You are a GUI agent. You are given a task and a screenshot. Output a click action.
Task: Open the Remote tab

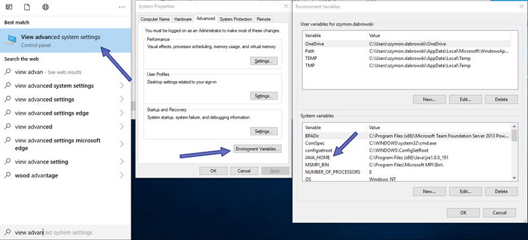point(263,19)
